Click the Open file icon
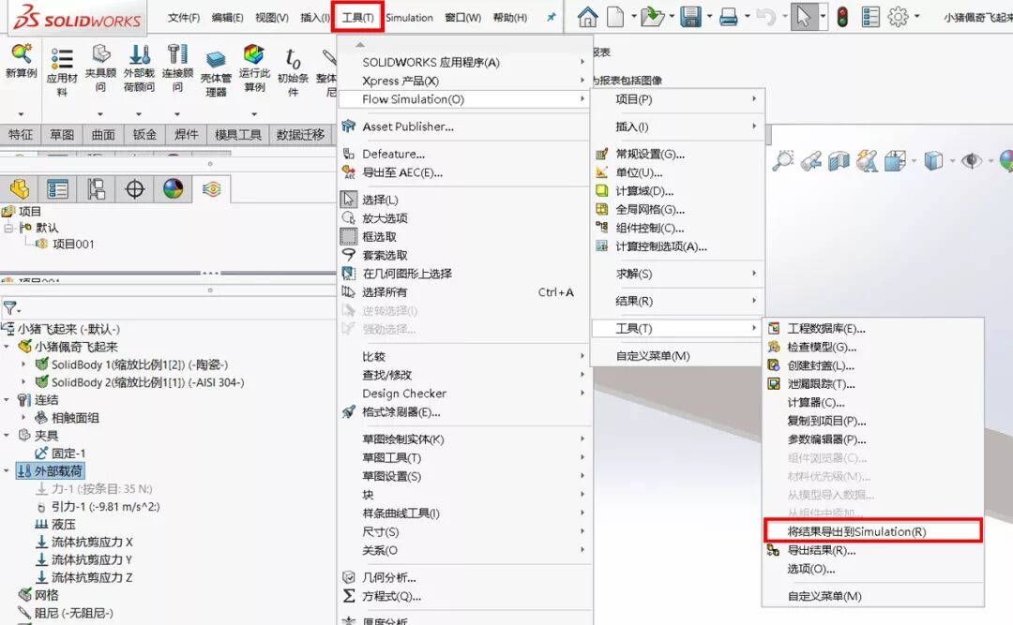Image resolution: width=1013 pixels, height=625 pixels. tap(653, 17)
